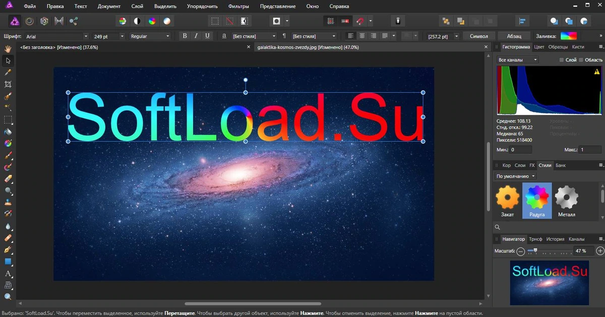The image size is (605, 317).
Task: Switch to the Develop persona
Action: (44, 21)
